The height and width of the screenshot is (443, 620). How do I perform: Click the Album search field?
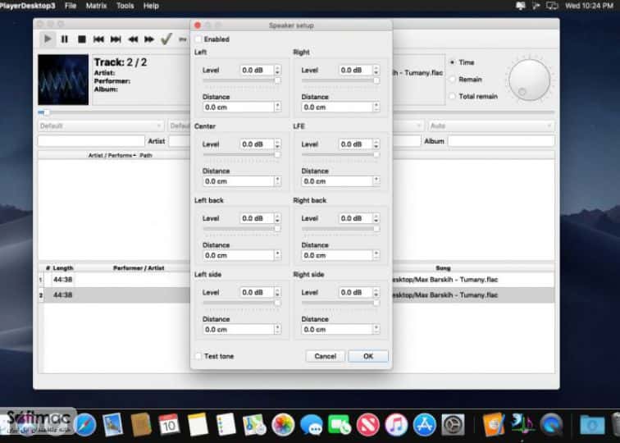click(x=501, y=141)
